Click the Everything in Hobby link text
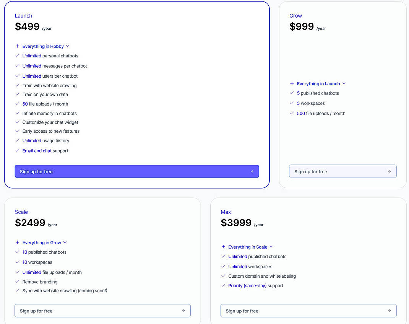 (43, 46)
